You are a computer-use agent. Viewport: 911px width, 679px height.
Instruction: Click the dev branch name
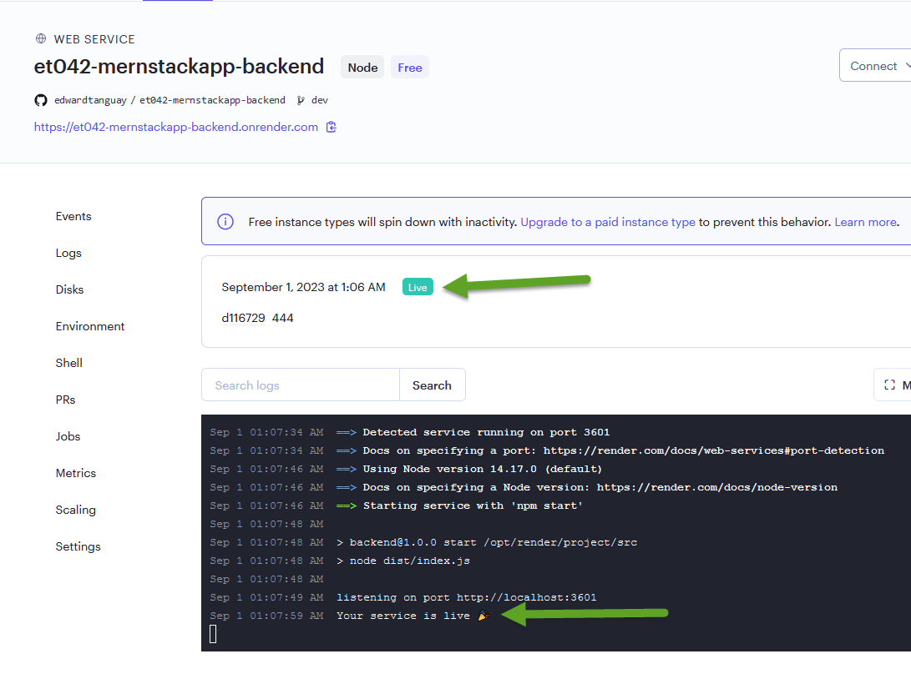pyautogui.click(x=320, y=100)
